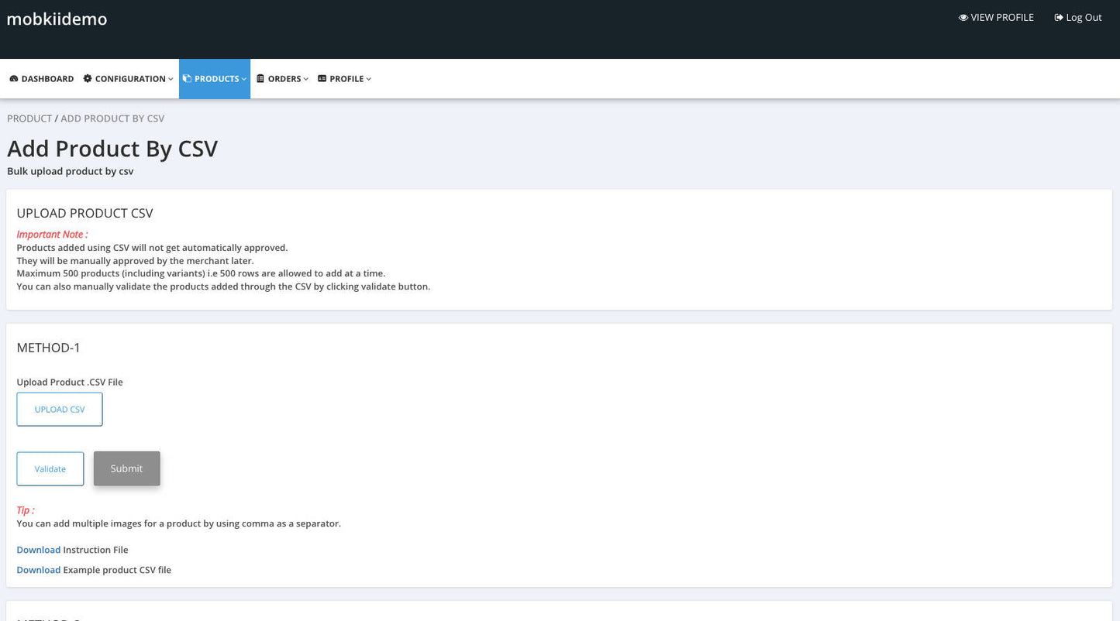Click the Configuration gear icon
This screenshot has width=1120, height=621.
click(88, 79)
